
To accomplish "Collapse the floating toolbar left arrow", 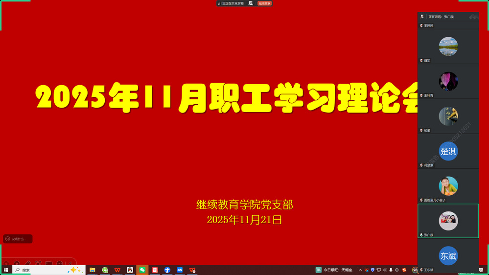I will click(x=70, y=264).
